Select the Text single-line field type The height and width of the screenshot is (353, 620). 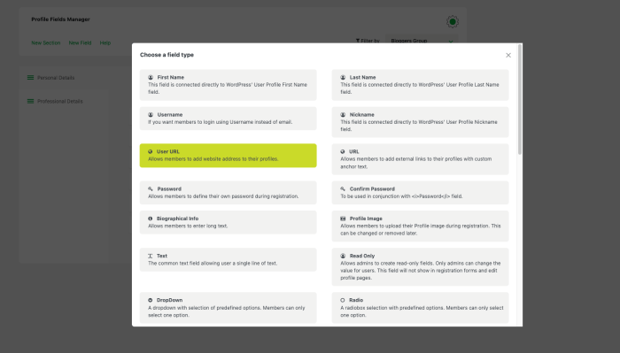[x=228, y=259]
